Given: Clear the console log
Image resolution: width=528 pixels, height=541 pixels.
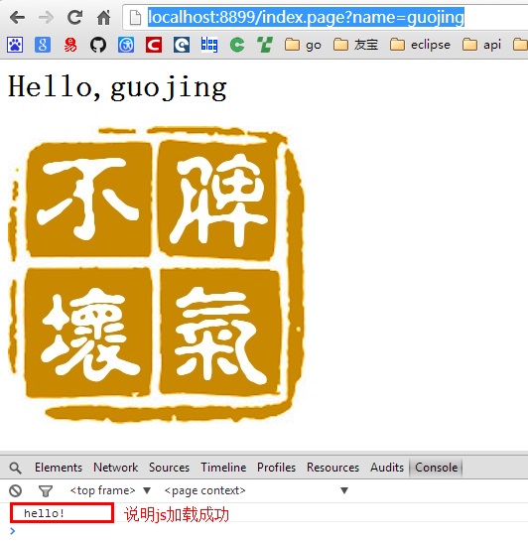Looking at the screenshot, I should tap(16, 490).
